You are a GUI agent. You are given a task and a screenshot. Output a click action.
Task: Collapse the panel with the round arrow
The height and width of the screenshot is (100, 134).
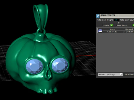(119, 22)
